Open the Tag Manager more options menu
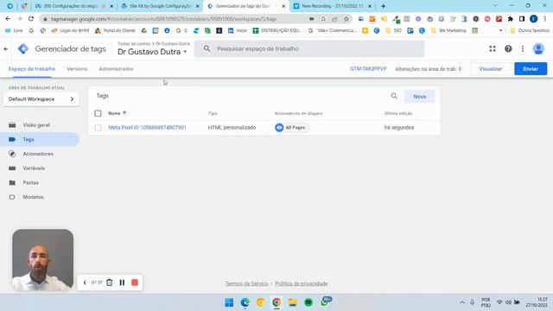This screenshot has height=311, width=553. (x=523, y=48)
